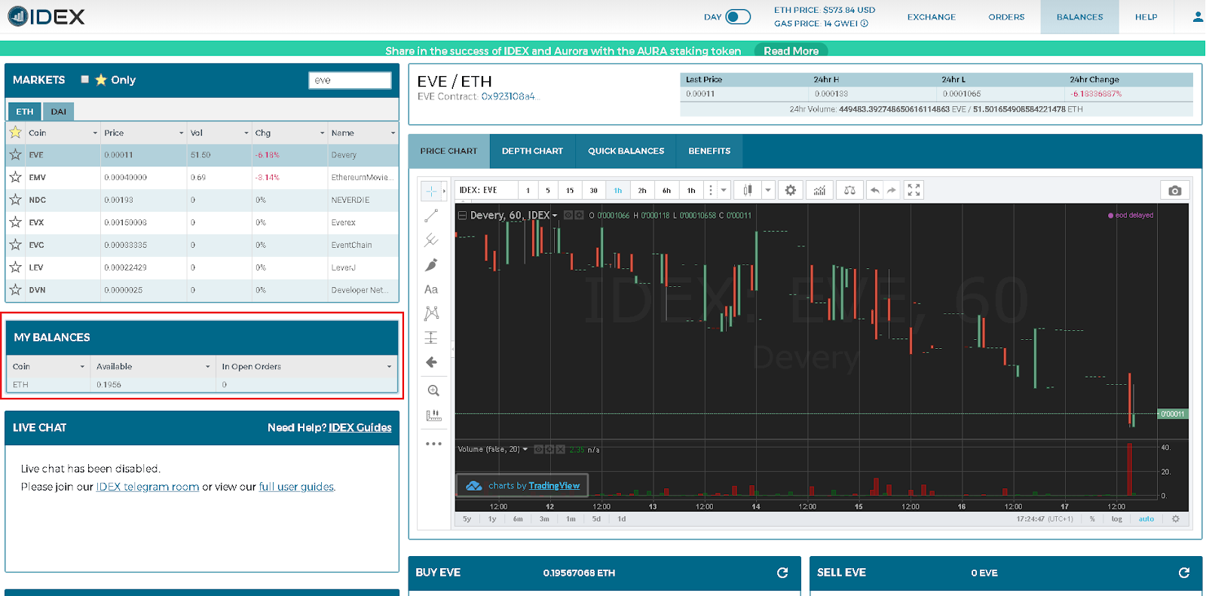Redo the chart action
This screenshot has height=596, width=1206.
point(892,191)
